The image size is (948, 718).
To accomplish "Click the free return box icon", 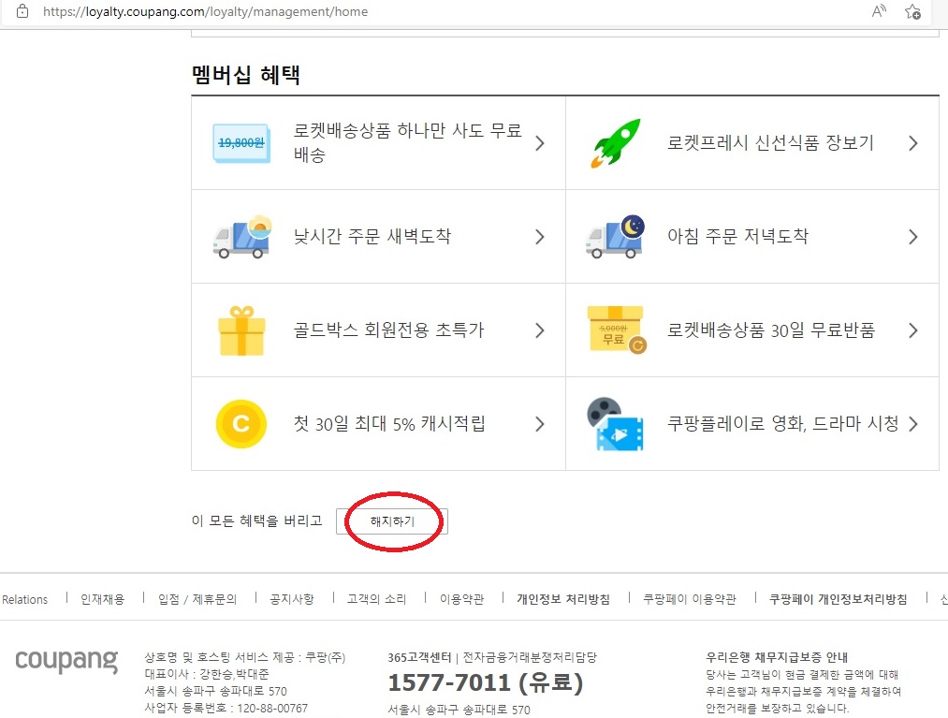I will [616, 330].
